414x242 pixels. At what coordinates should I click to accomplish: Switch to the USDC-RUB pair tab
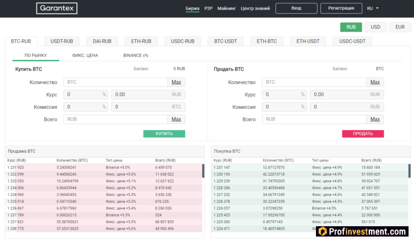point(182,41)
